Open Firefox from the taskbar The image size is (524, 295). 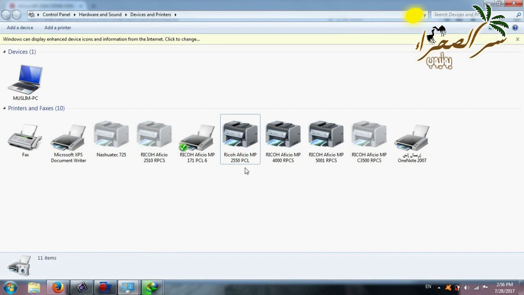[58, 288]
